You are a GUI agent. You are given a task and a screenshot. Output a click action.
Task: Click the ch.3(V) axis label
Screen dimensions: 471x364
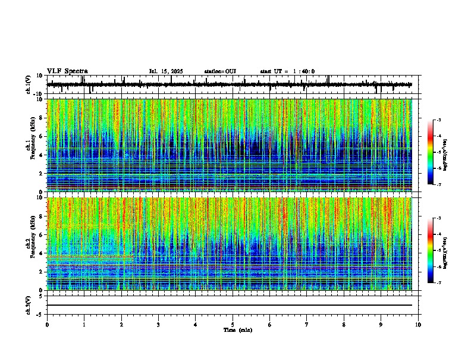pos(29,305)
